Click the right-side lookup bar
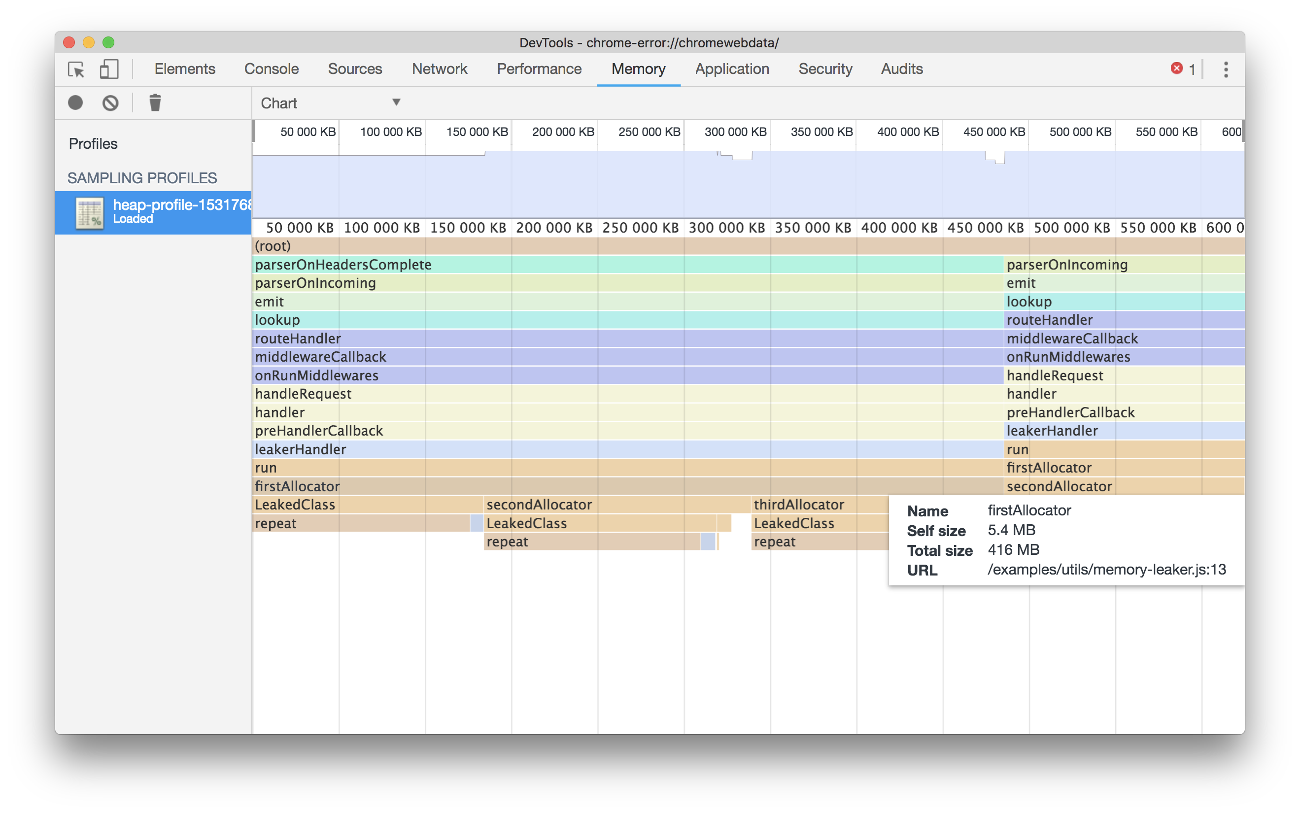Viewport: 1300px width, 813px height. point(1124,302)
